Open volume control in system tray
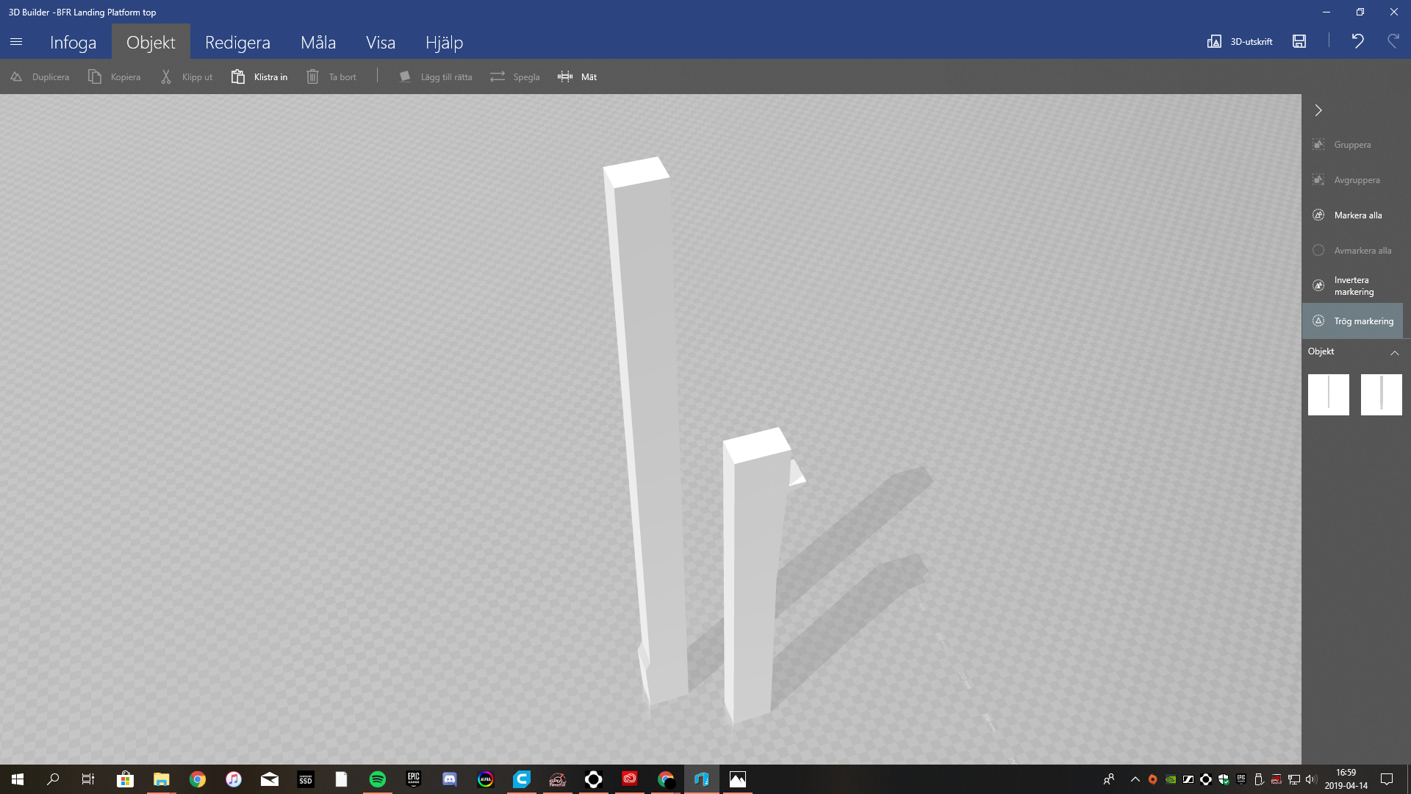The width and height of the screenshot is (1411, 794). click(x=1311, y=779)
